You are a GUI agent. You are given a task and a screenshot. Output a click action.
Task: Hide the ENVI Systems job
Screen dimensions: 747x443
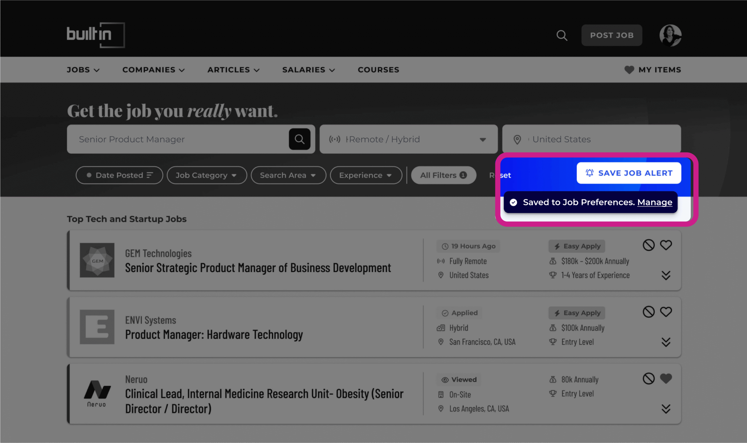click(x=648, y=312)
